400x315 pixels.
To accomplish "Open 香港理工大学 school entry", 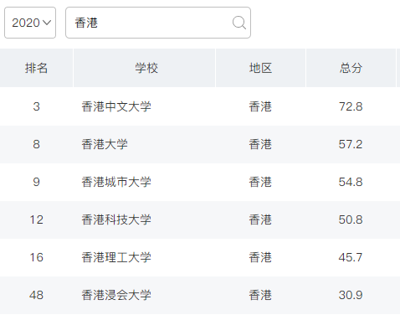I will [x=116, y=257].
